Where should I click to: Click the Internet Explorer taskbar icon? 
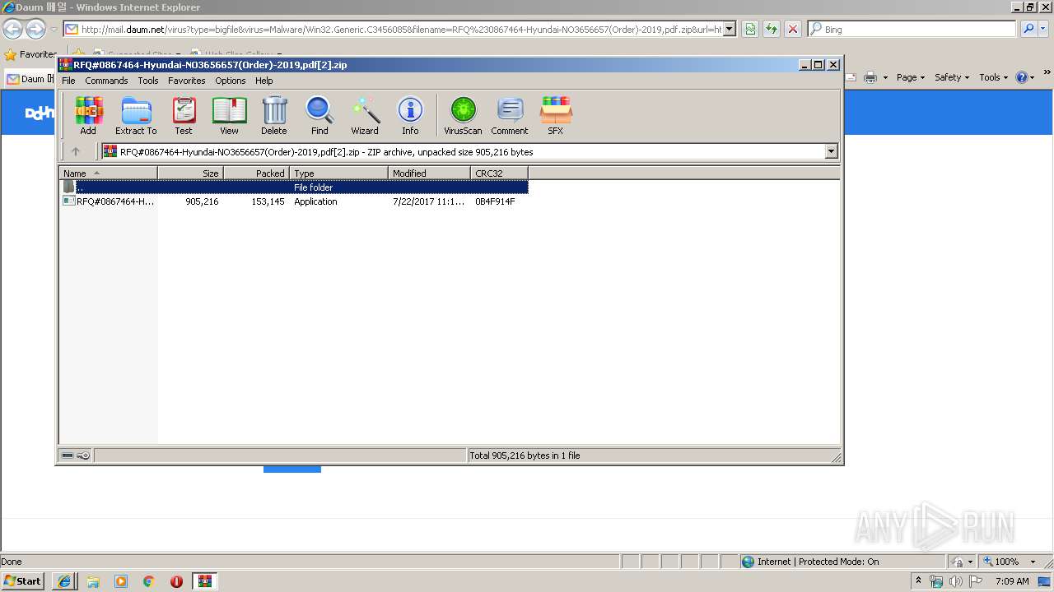64,581
